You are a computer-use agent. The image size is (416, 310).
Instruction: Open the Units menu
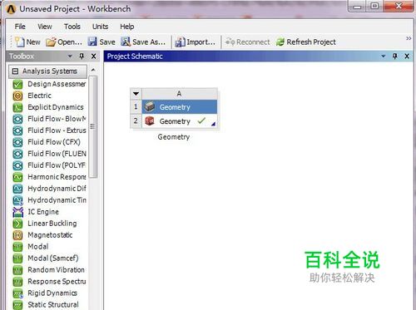(x=100, y=27)
